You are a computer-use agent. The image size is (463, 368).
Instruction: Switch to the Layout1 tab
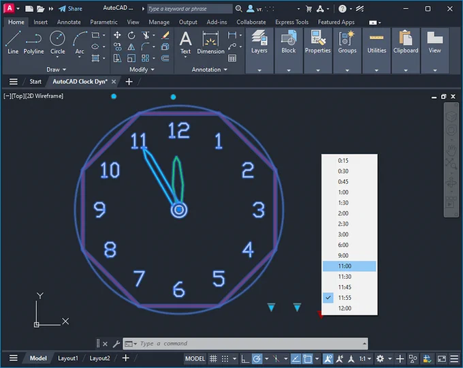68,358
